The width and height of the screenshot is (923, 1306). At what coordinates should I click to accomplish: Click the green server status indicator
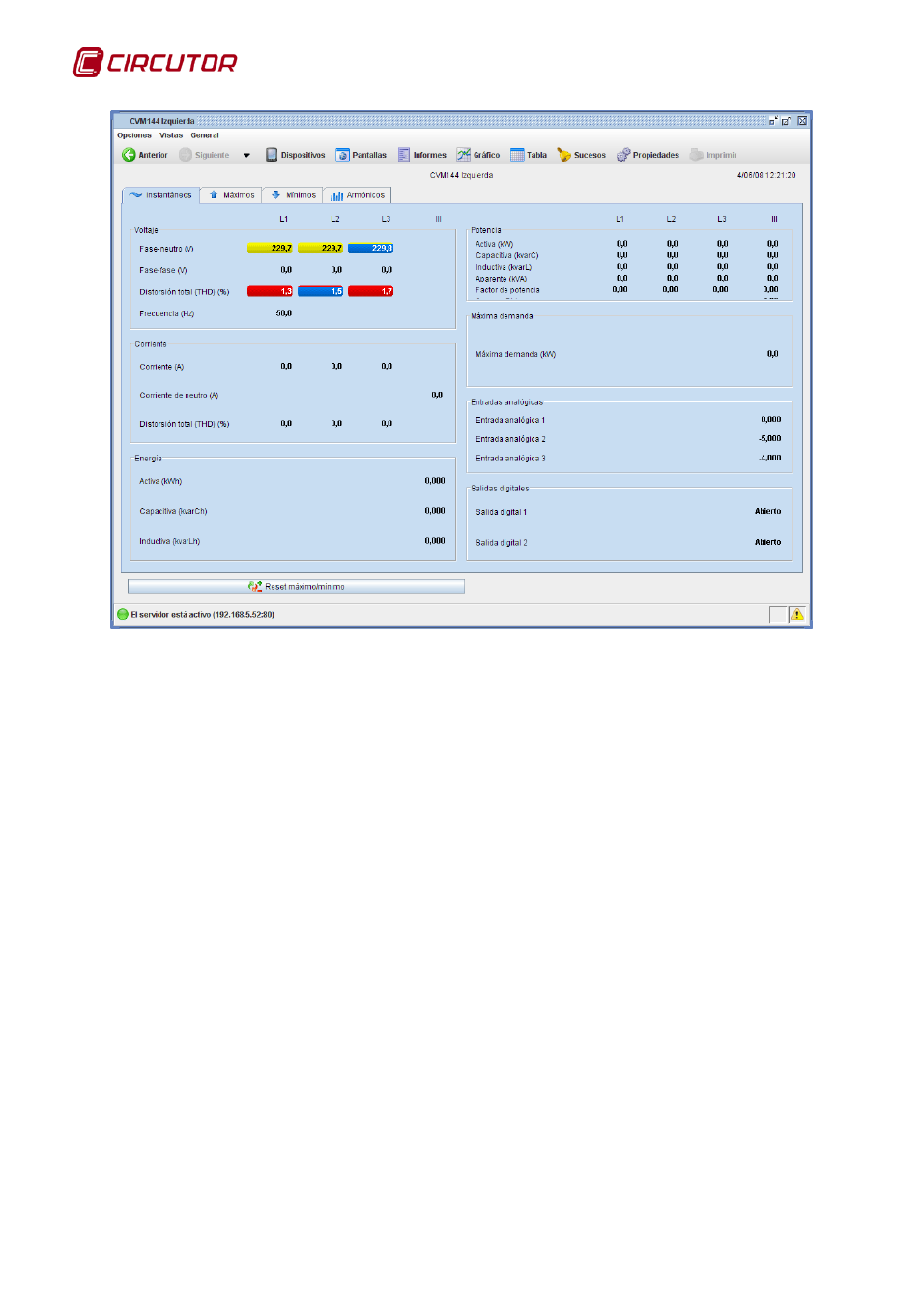[123, 614]
